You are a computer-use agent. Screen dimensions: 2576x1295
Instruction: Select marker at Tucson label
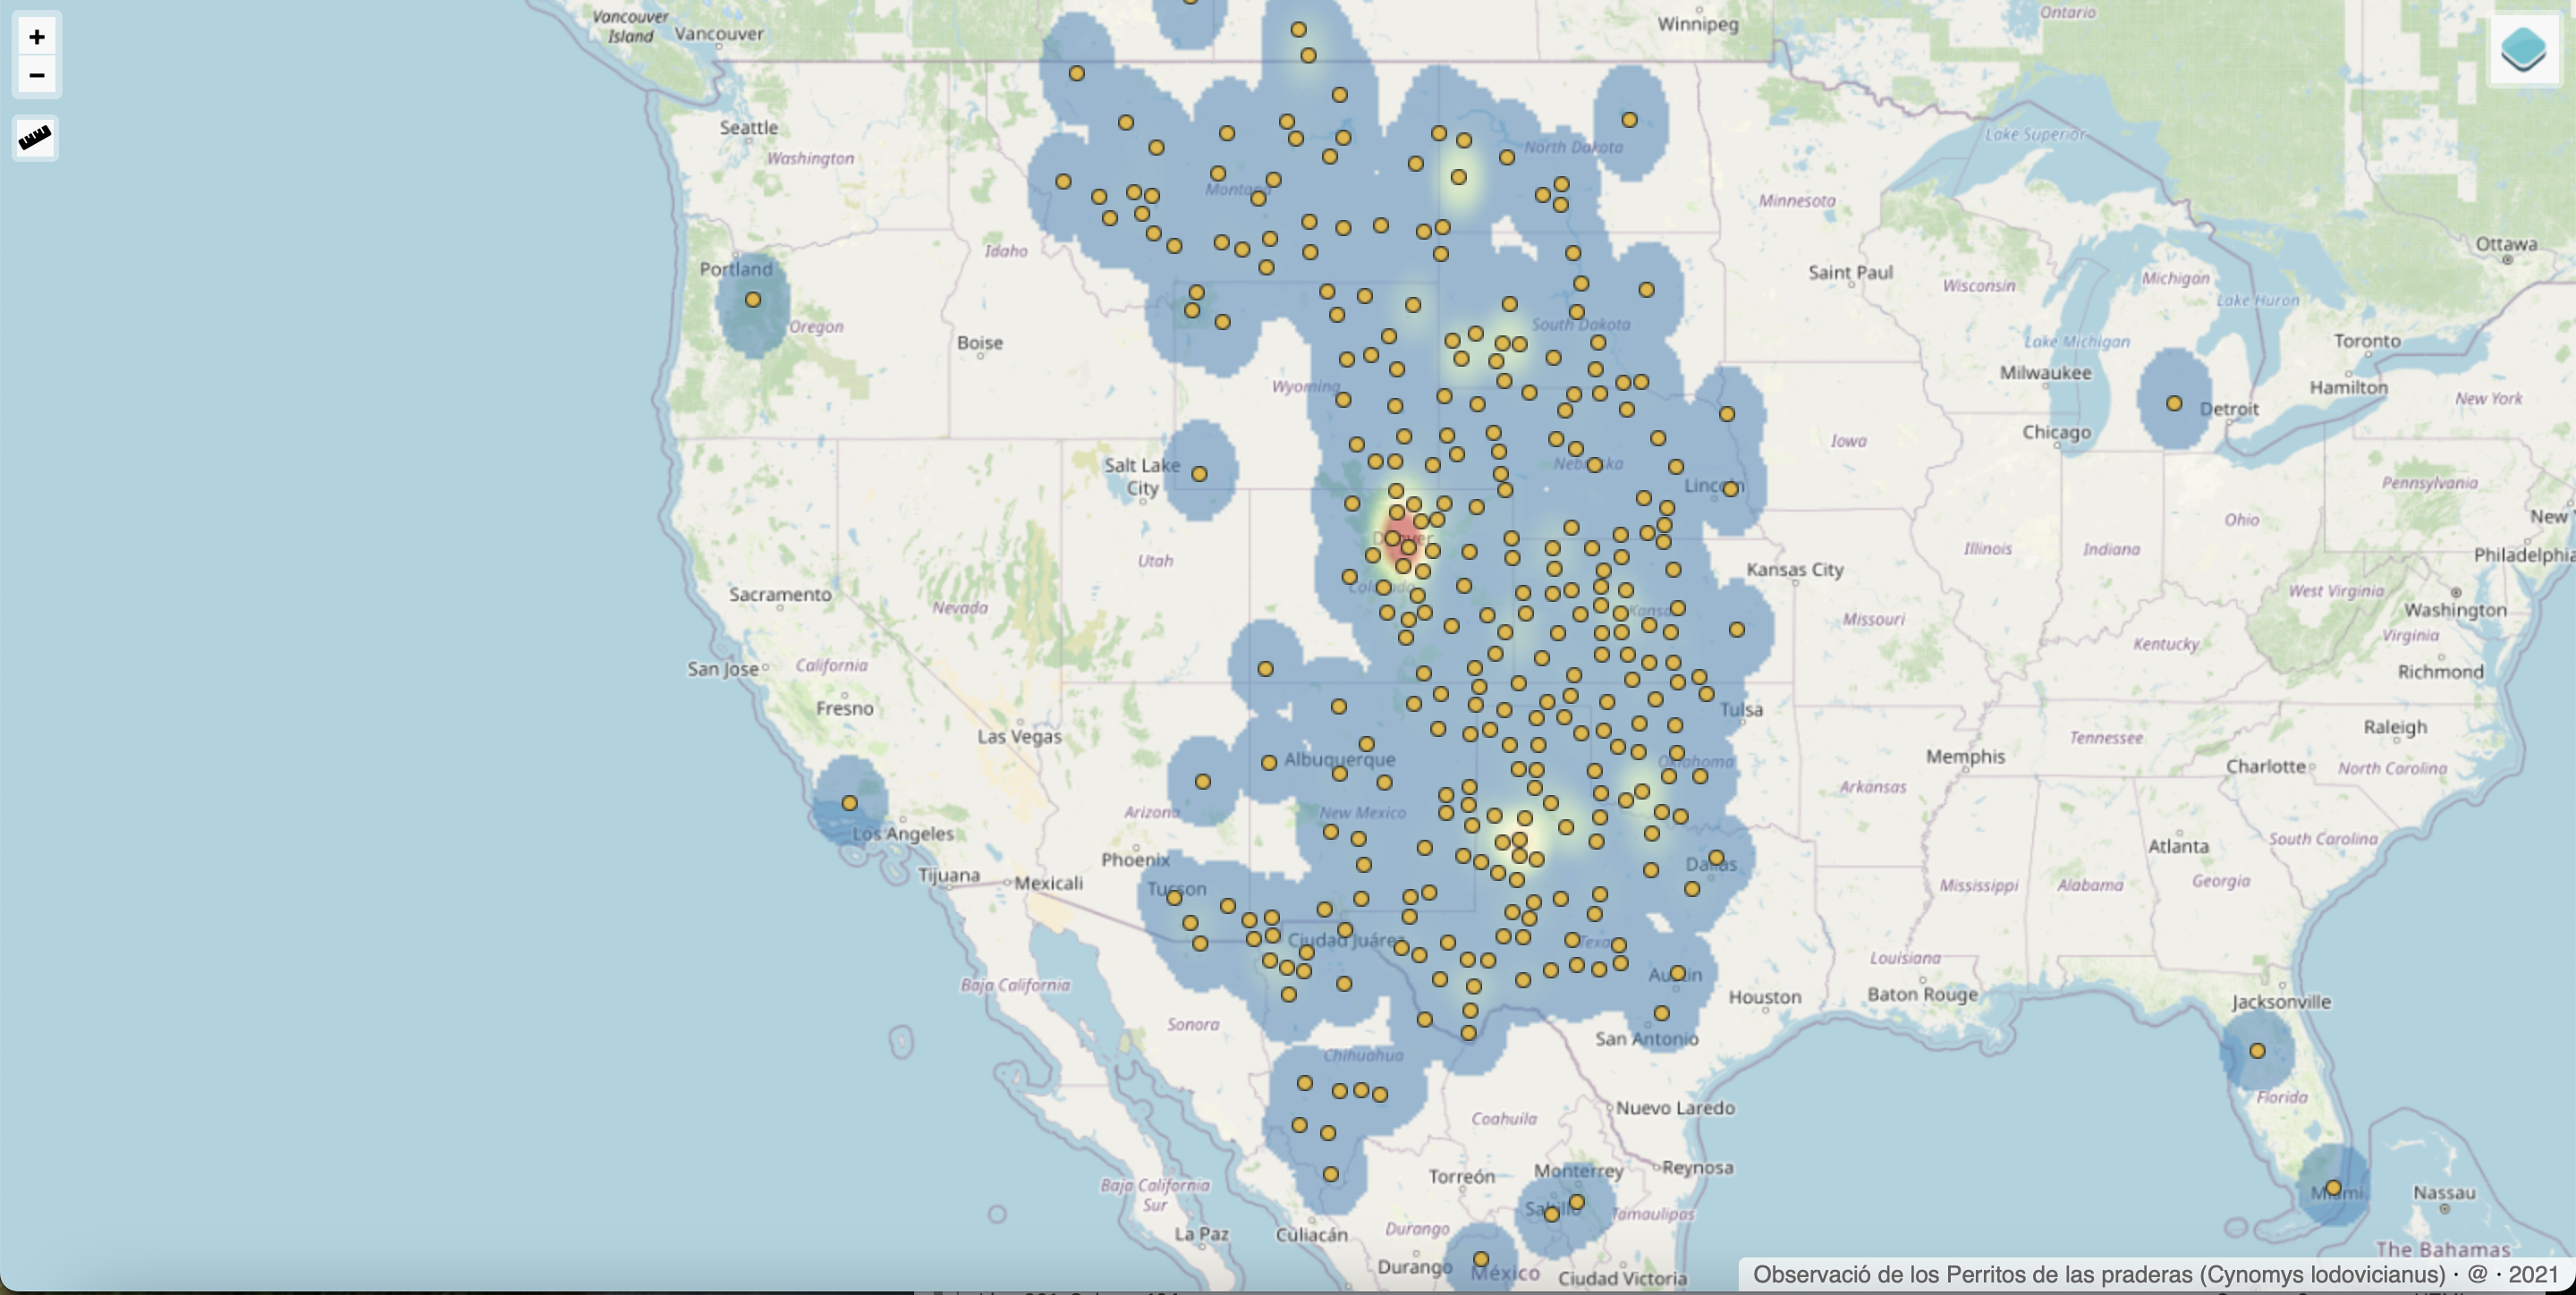[x=1174, y=898]
